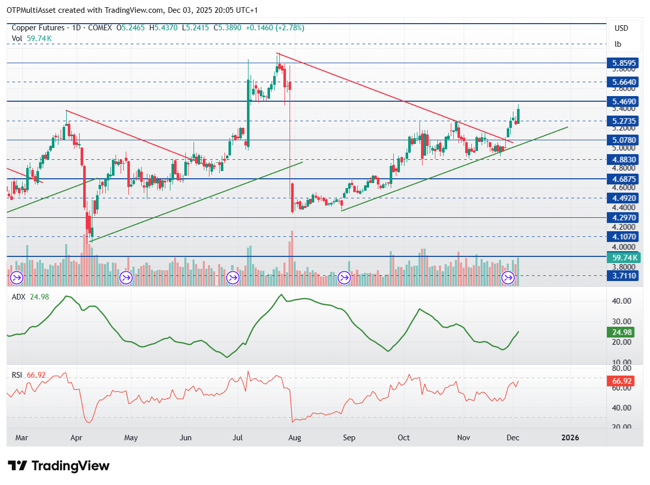Click the 3.7110 price level tag

coord(624,276)
